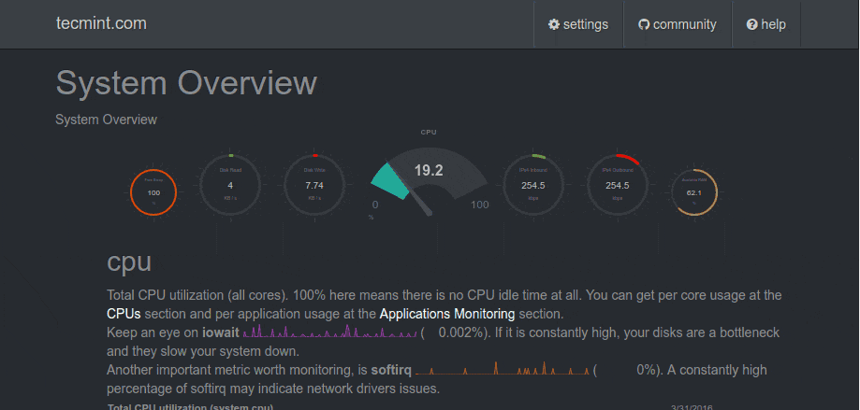Open the Applications Monitoring link
The height and width of the screenshot is (410, 860).
[447, 314]
